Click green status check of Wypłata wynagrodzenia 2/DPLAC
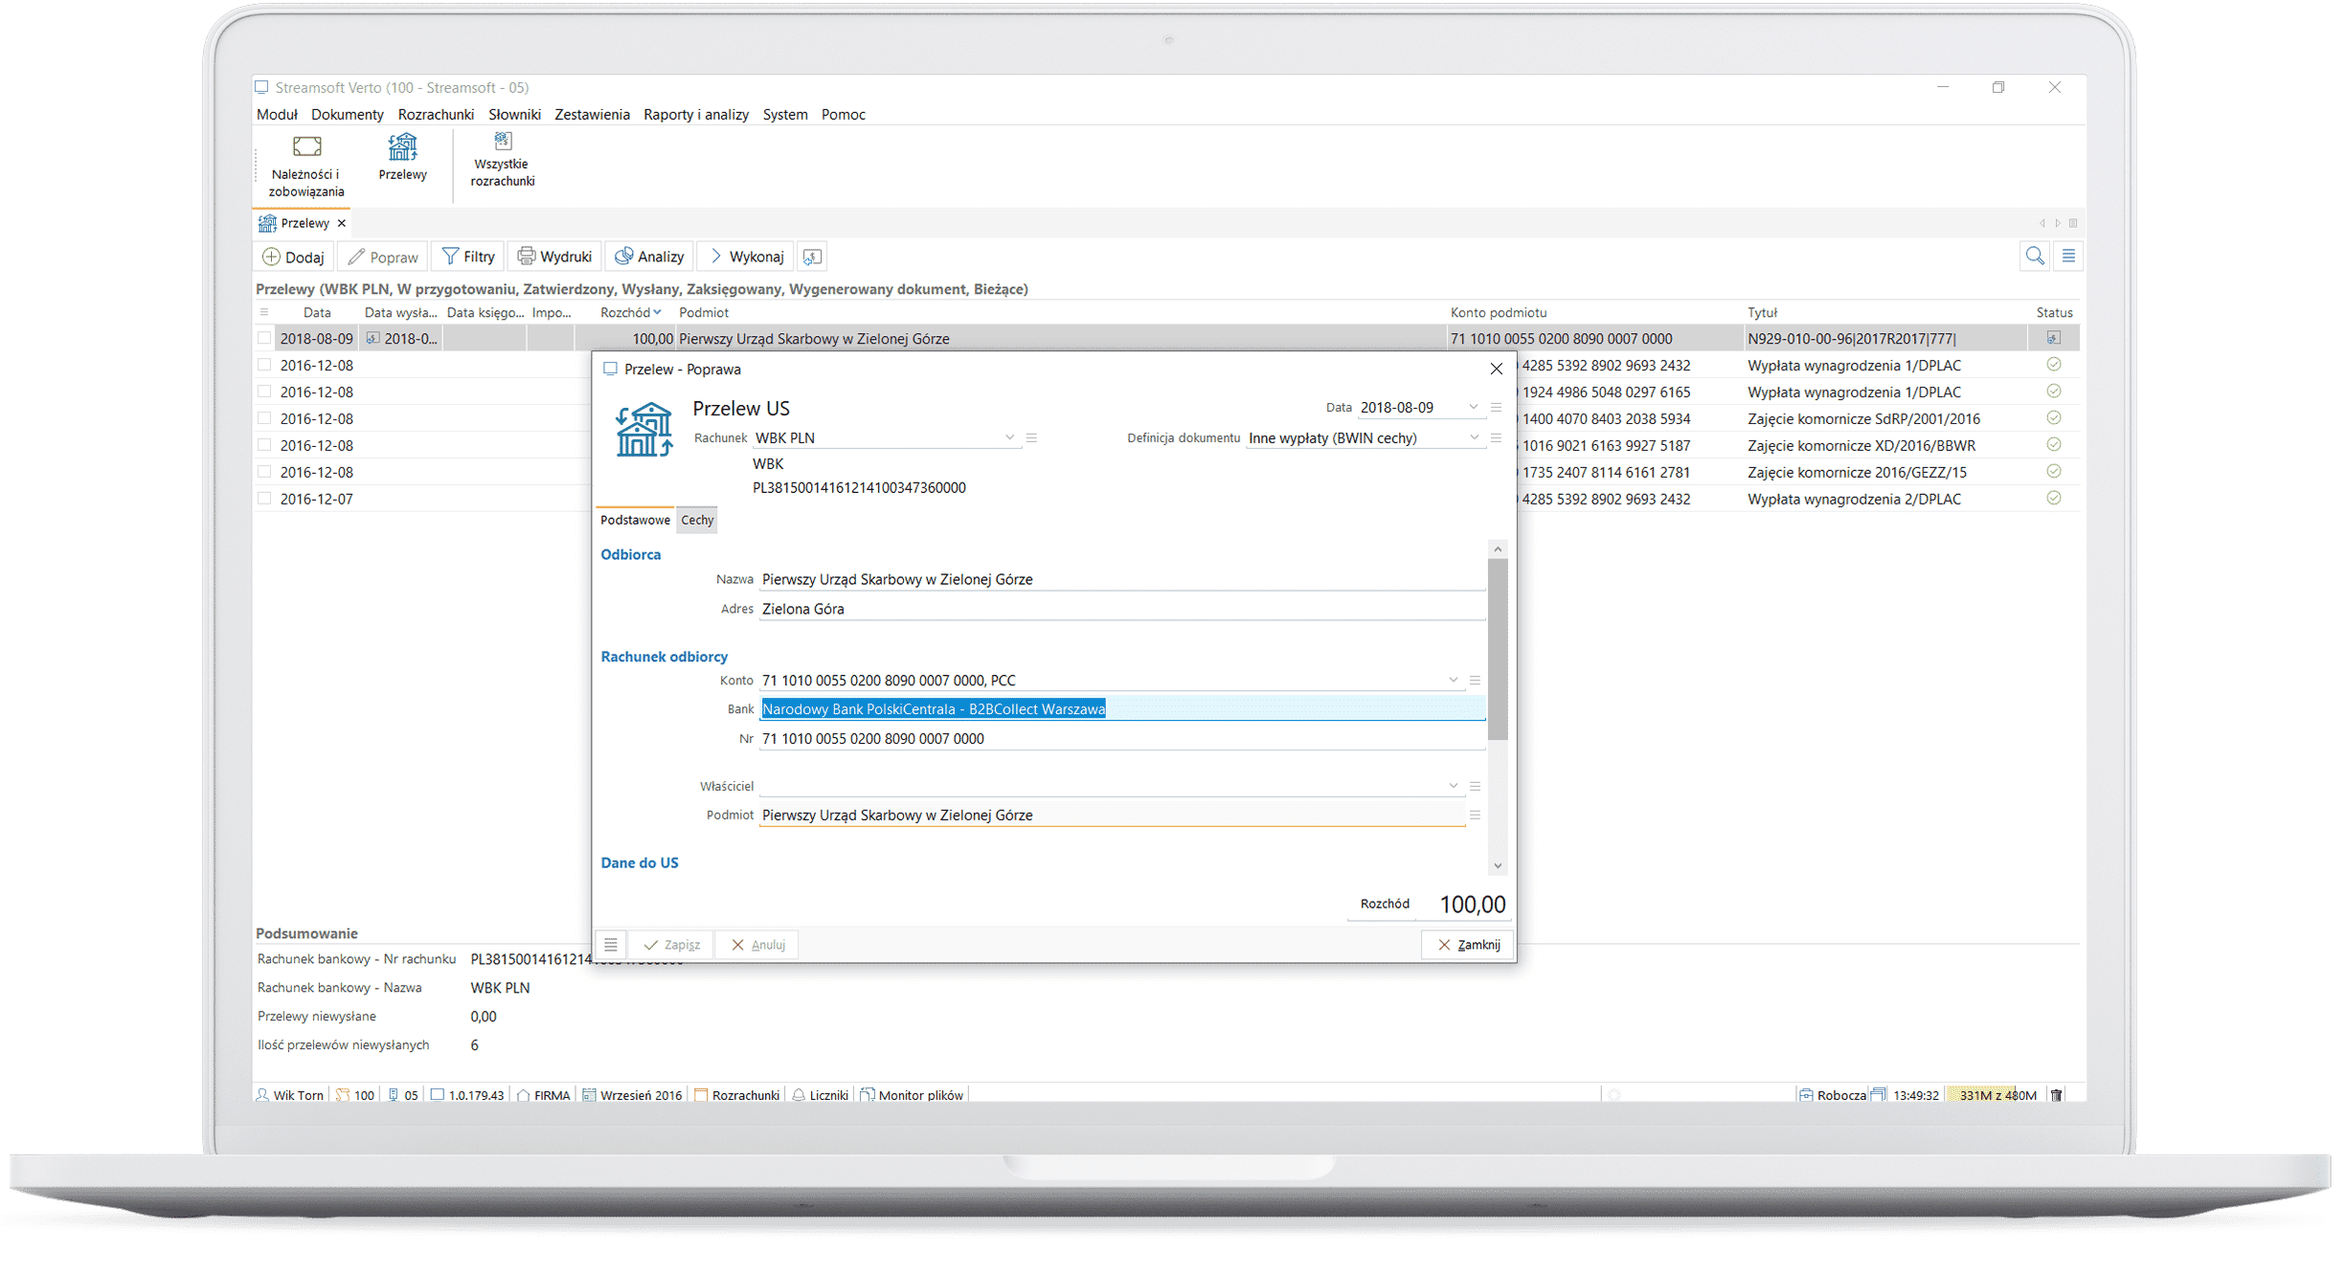This screenshot has width=2346, height=1276. (x=2053, y=499)
